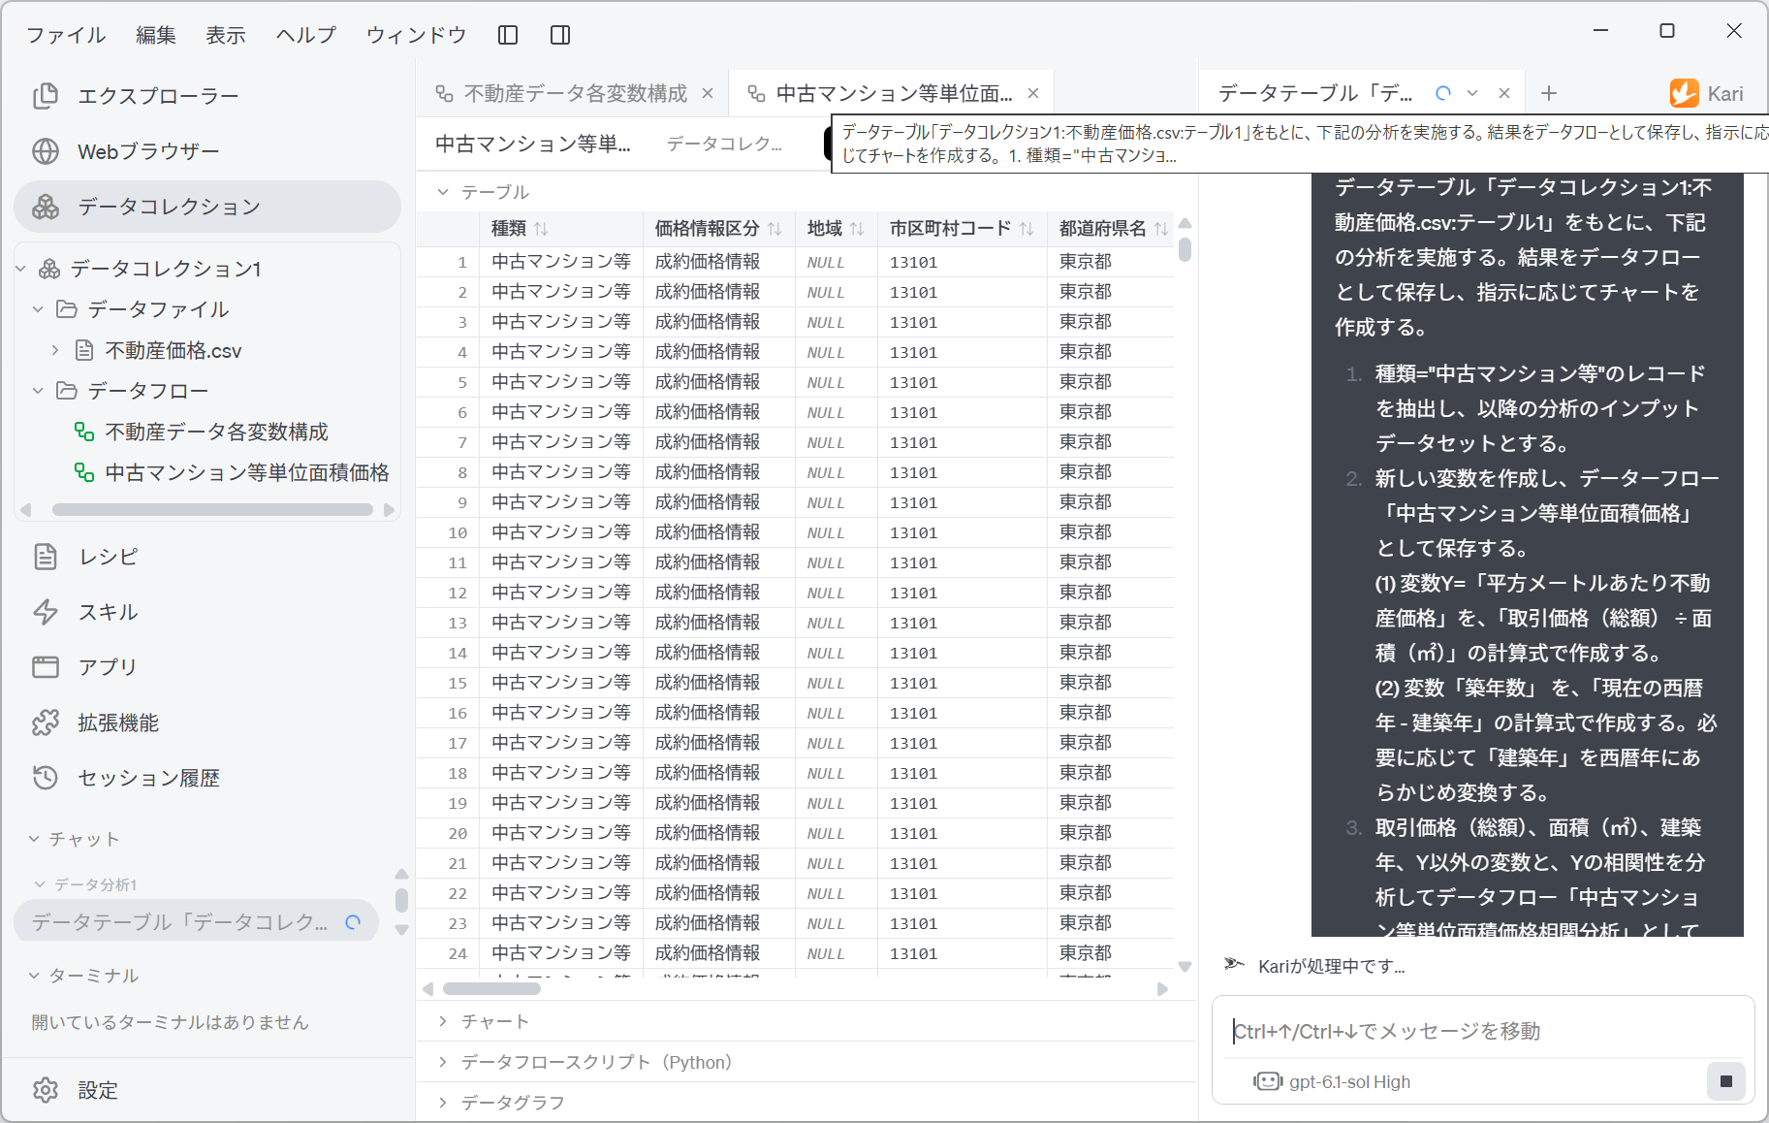This screenshot has height=1123, width=1769.
Task: Toggle the right sidebar layout icon
Action: tap(560, 35)
